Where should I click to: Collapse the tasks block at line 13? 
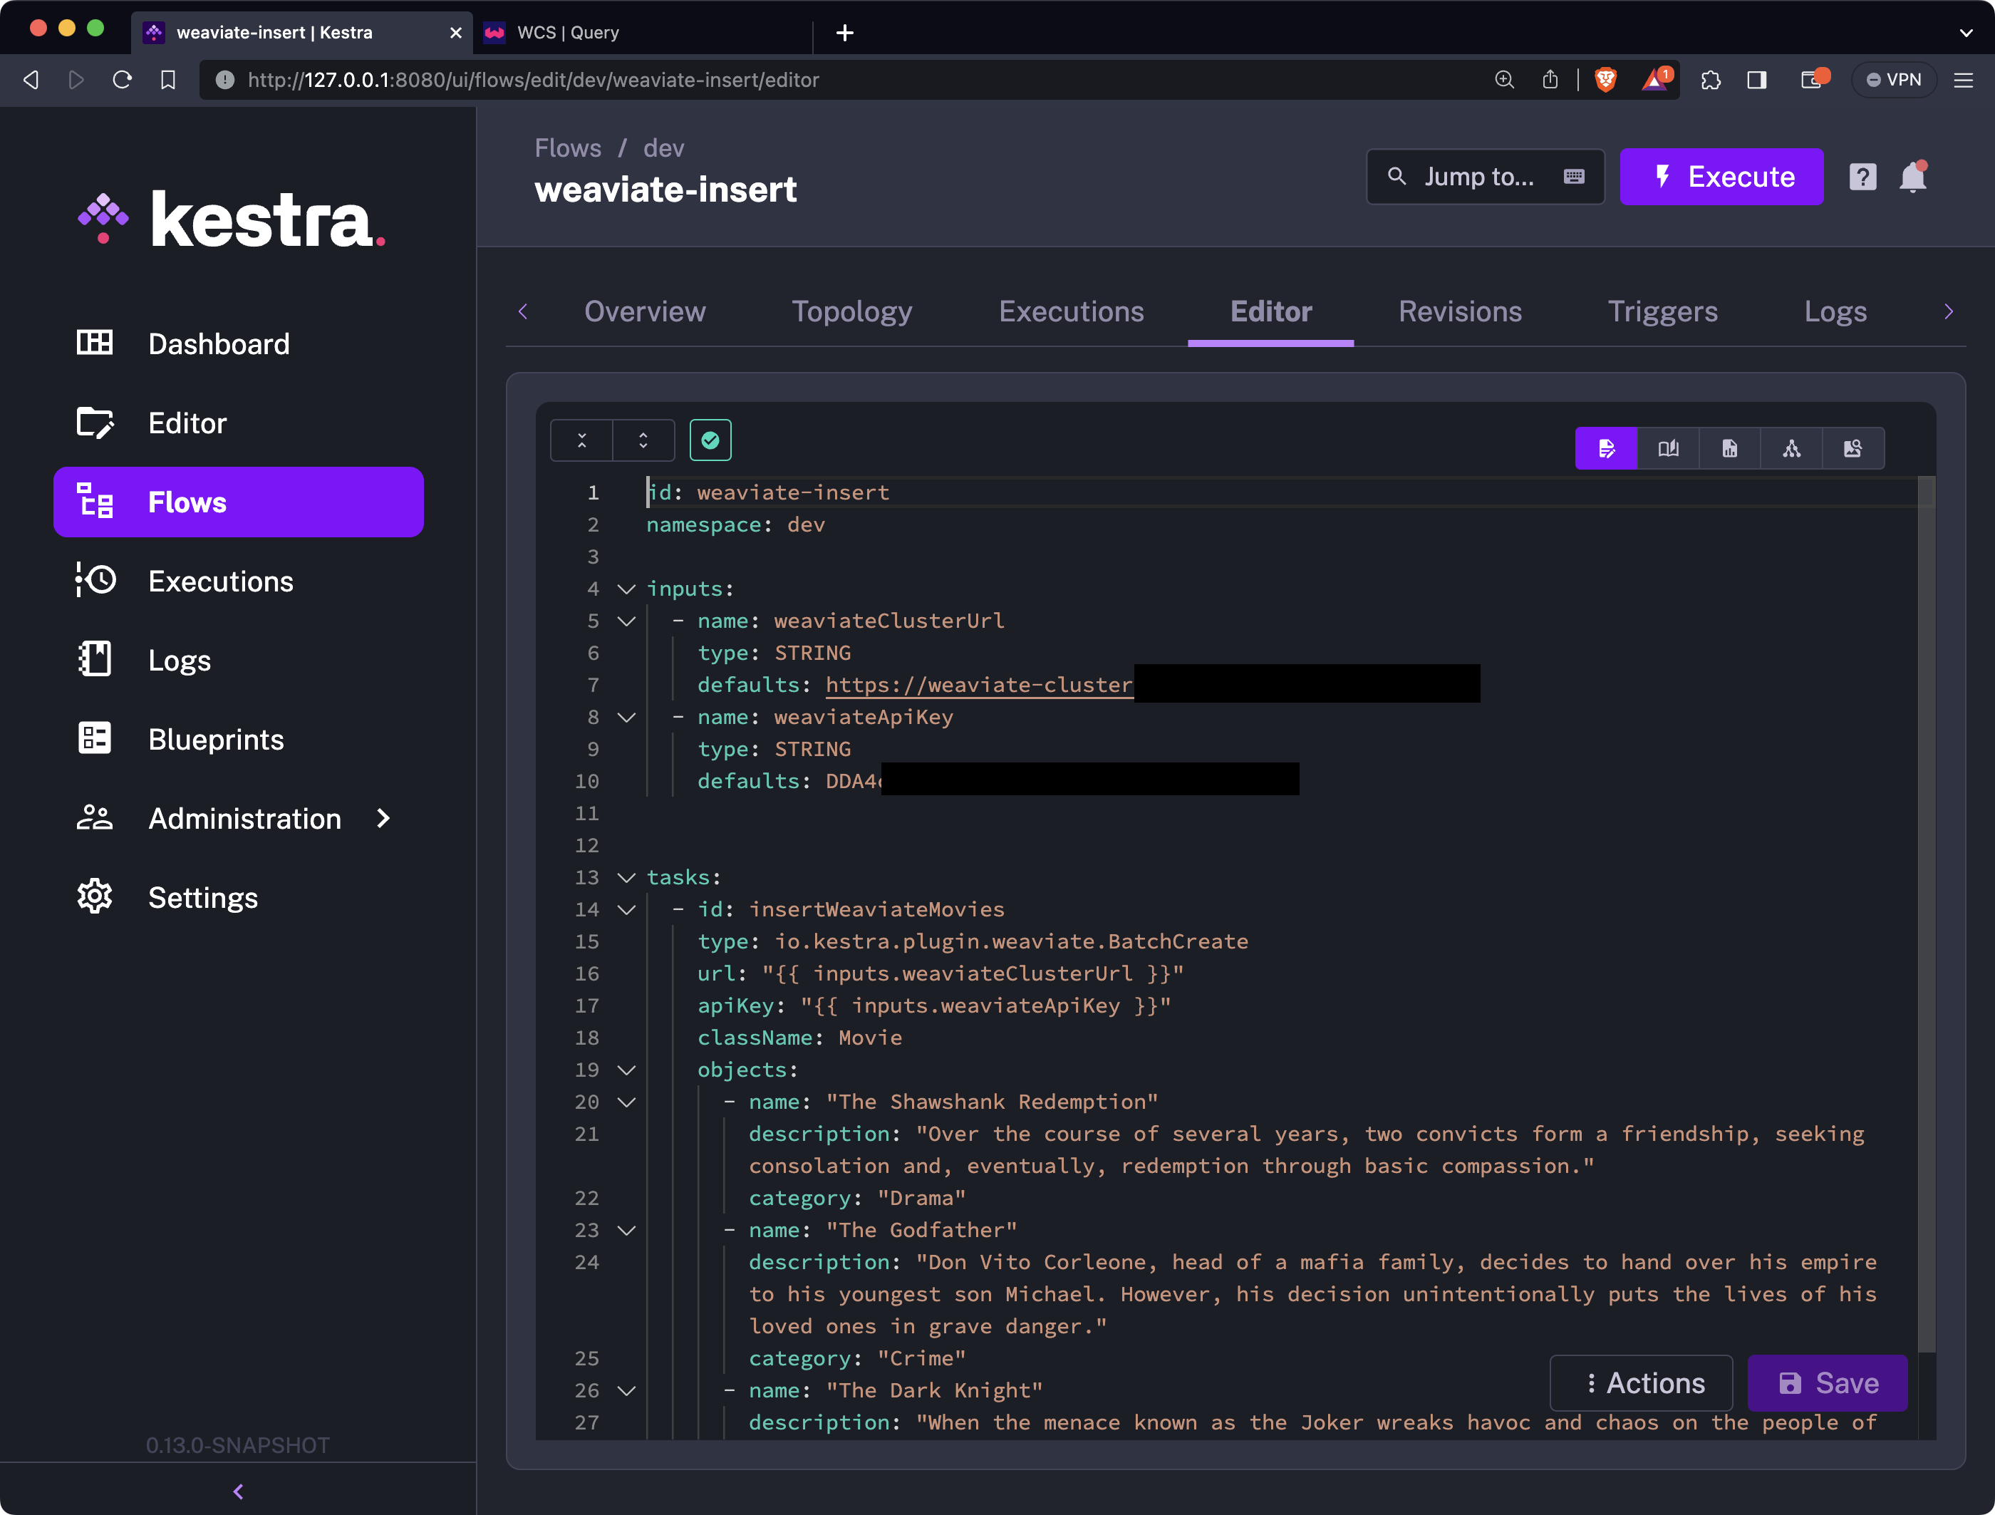coord(627,877)
